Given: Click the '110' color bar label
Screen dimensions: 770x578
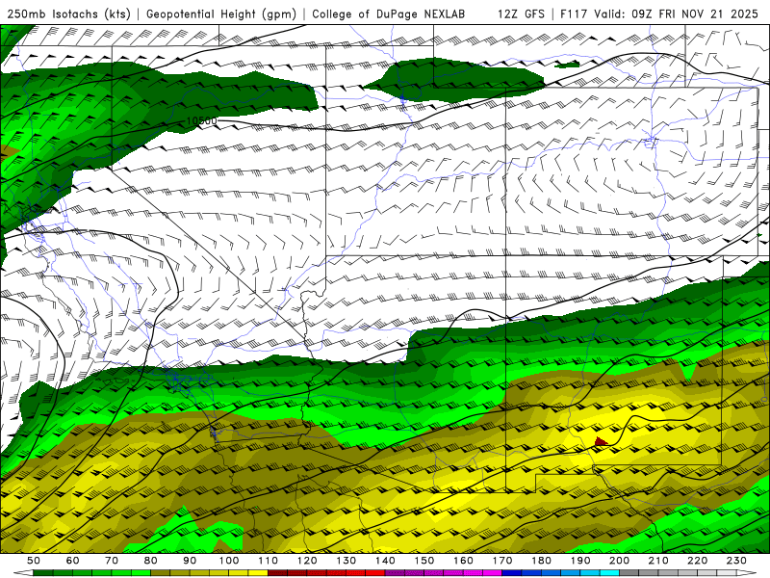Looking at the screenshot, I should click(268, 561).
